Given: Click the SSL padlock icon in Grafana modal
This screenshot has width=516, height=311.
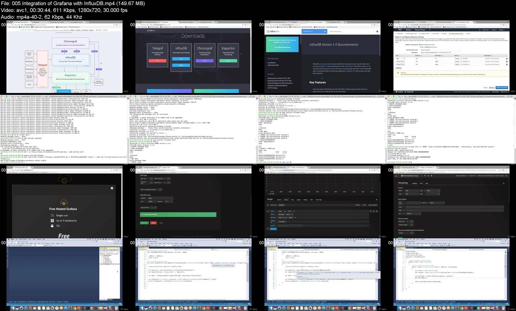Looking at the screenshot, I should pos(52,226).
